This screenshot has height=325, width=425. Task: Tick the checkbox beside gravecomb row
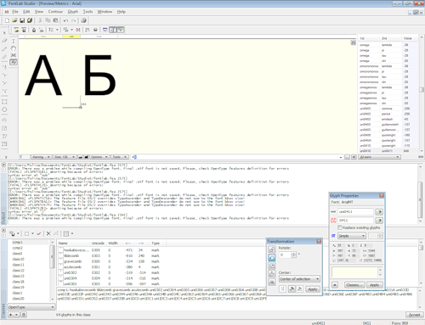pos(60,261)
